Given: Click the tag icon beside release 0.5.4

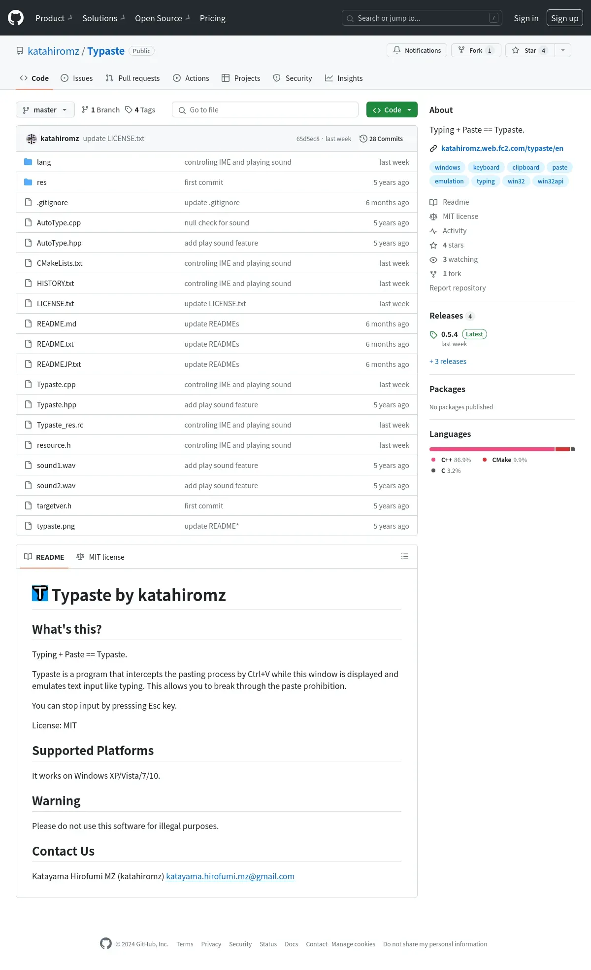Looking at the screenshot, I should tap(433, 335).
